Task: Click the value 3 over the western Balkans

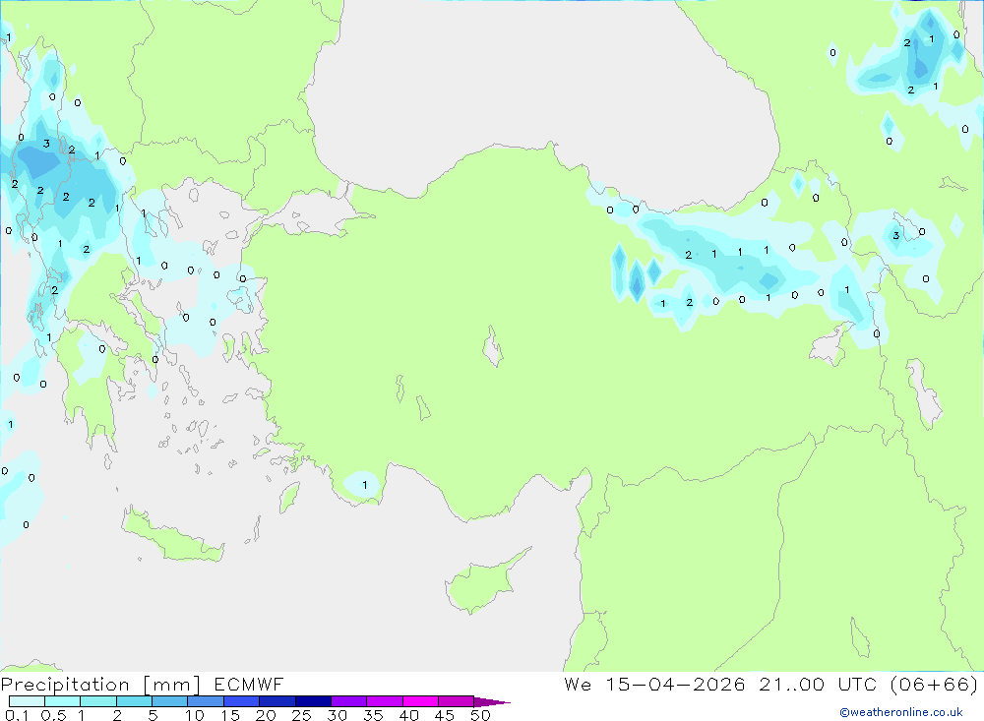Action: (46, 144)
